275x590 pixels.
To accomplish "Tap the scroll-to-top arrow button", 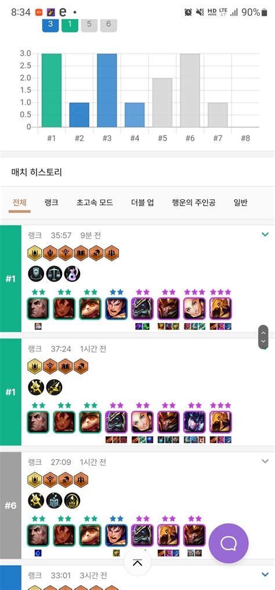I will [137, 563].
